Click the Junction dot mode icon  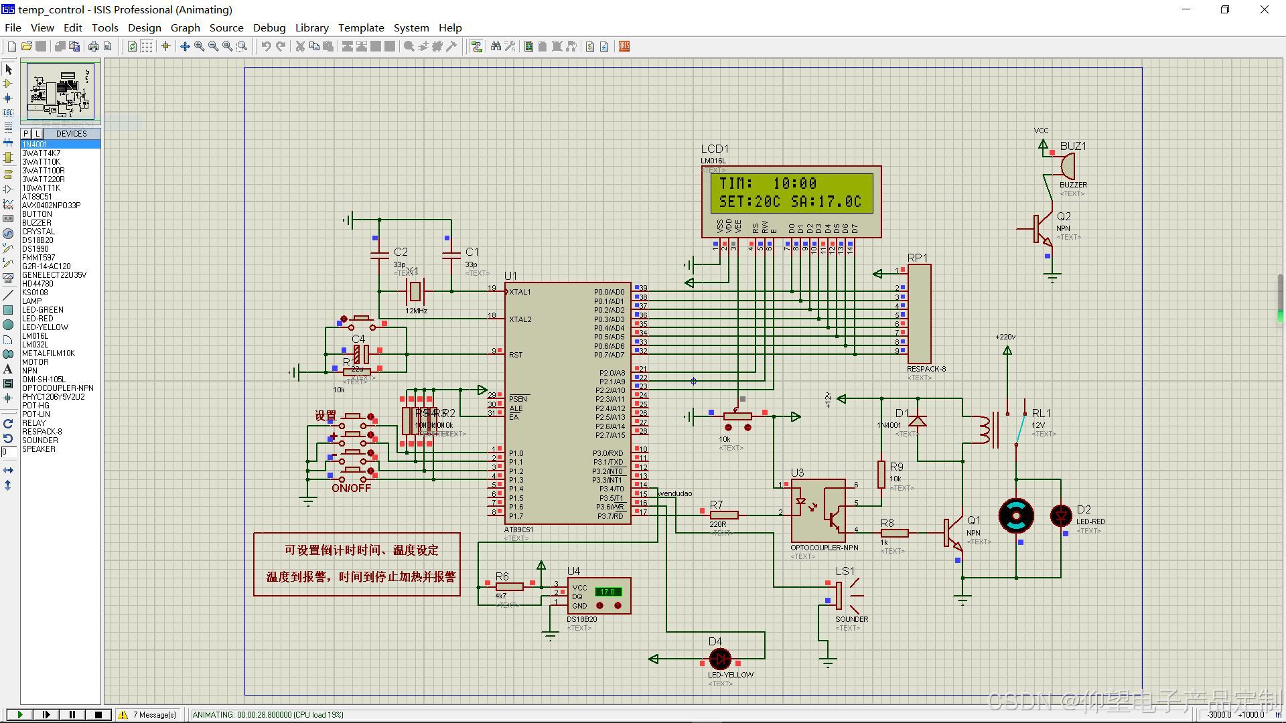[x=8, y=98]
